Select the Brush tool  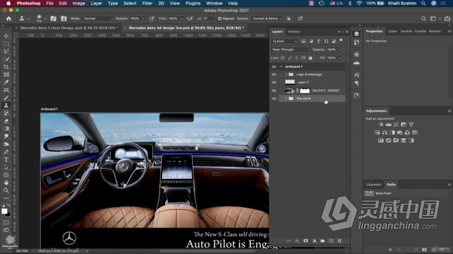pyautogui.click(x=6, y=98)
